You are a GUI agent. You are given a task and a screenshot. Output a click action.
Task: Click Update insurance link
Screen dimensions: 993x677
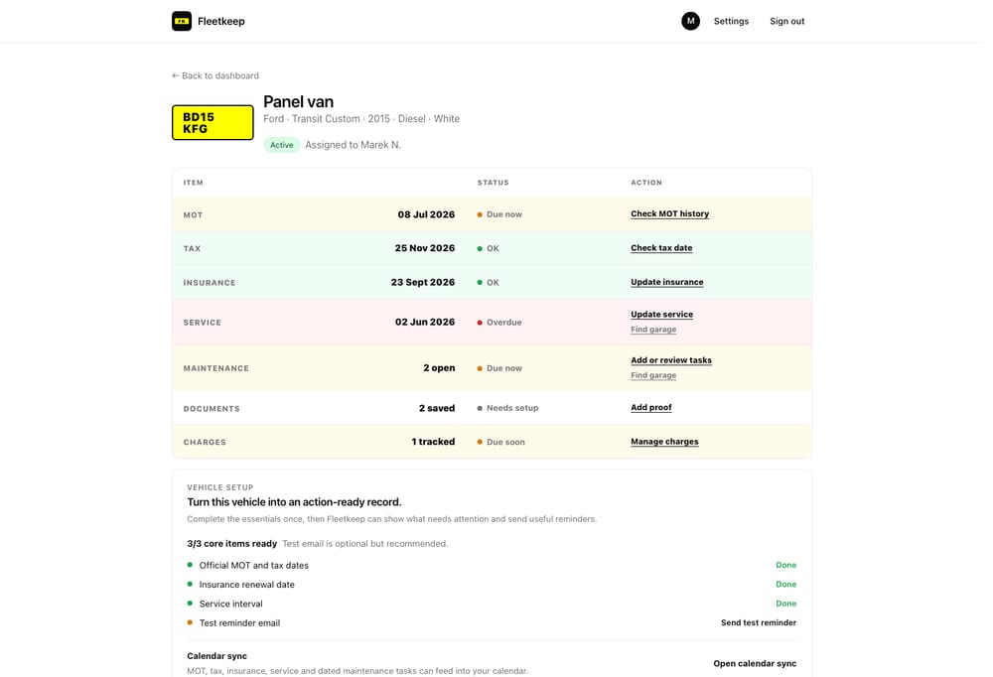pos(667,283)
